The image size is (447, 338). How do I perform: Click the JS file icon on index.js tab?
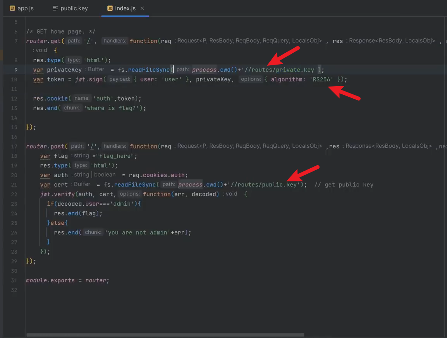pos(110,8)
